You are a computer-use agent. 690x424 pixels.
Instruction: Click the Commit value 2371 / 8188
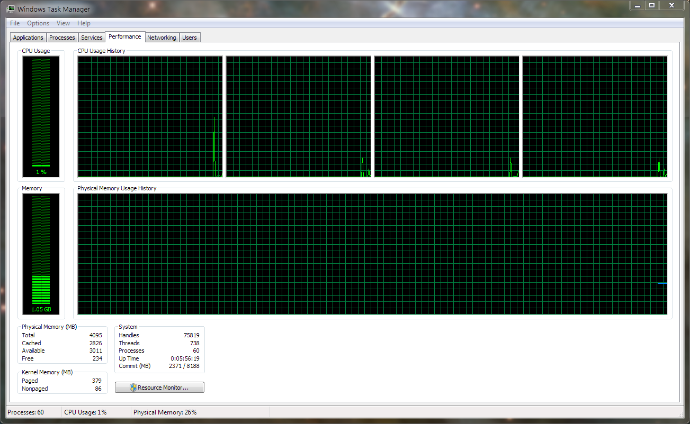(184, 366)
